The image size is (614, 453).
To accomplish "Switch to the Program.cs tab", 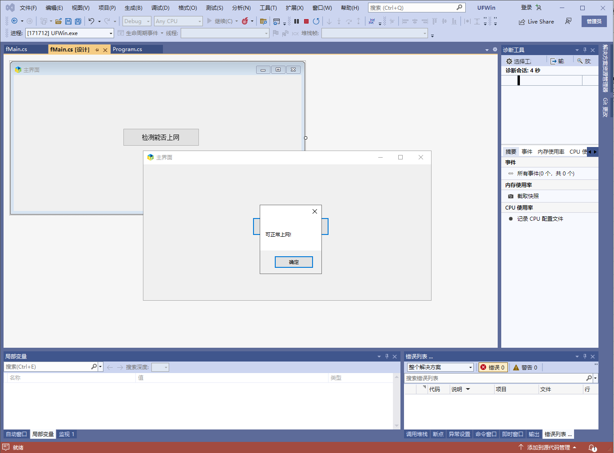I will point(127,49).
